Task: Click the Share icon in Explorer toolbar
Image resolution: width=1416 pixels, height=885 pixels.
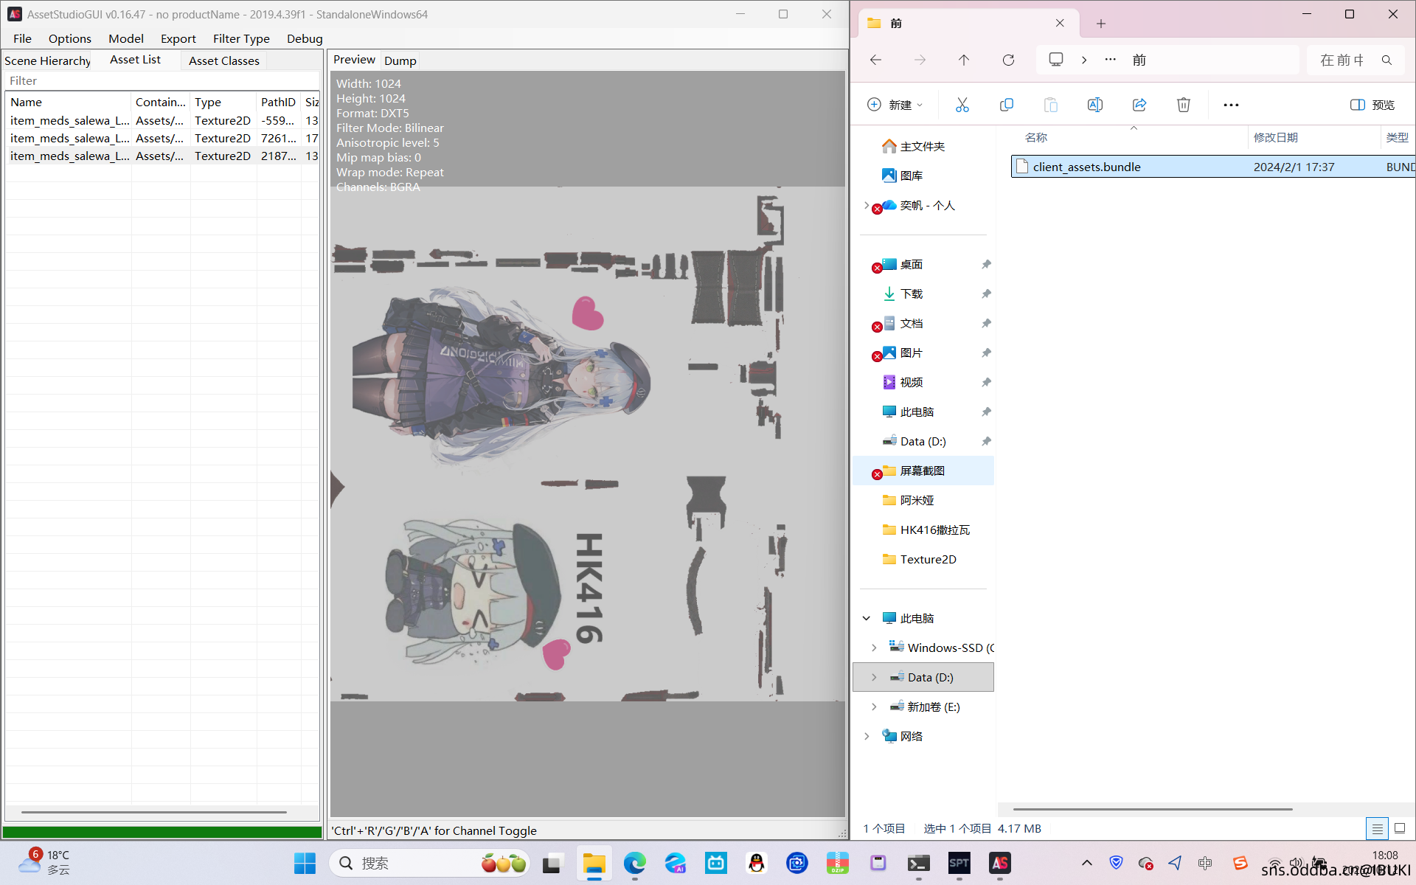Action: [1139, 105]
